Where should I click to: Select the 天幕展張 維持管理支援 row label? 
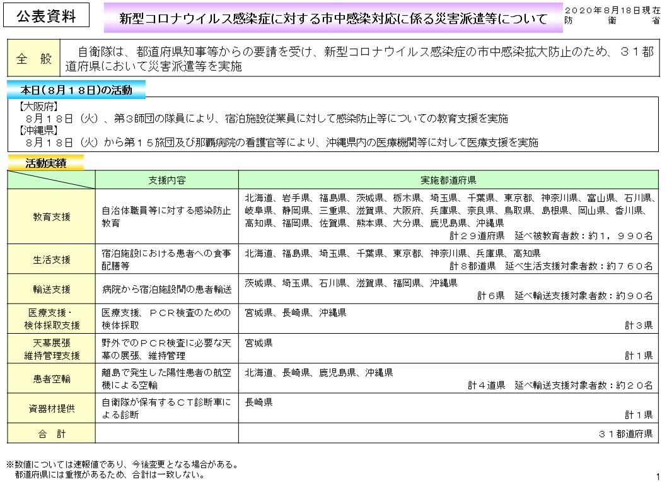click(52, 349)
